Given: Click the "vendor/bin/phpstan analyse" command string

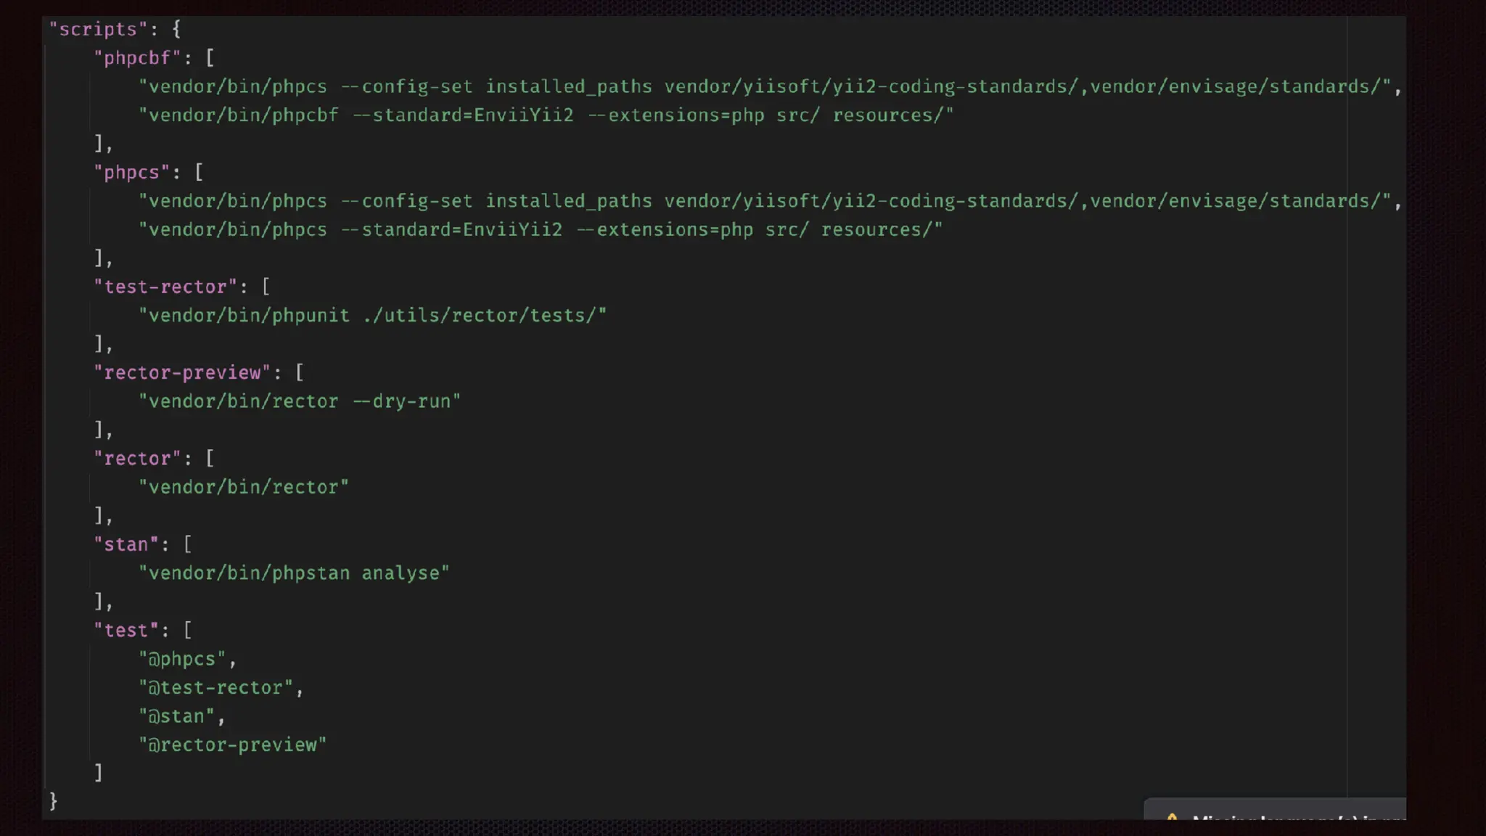Looking at the screenshot, I should (x=294, y=573).
